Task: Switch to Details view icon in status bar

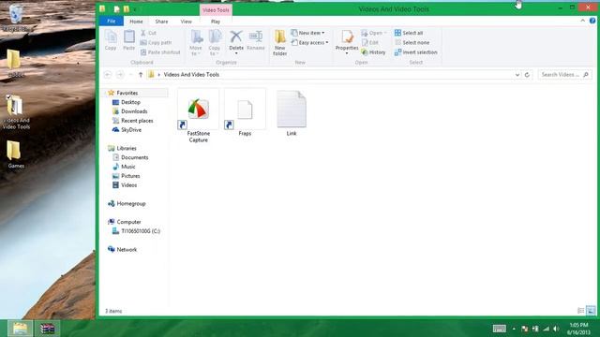Action: tap(580, 311)
